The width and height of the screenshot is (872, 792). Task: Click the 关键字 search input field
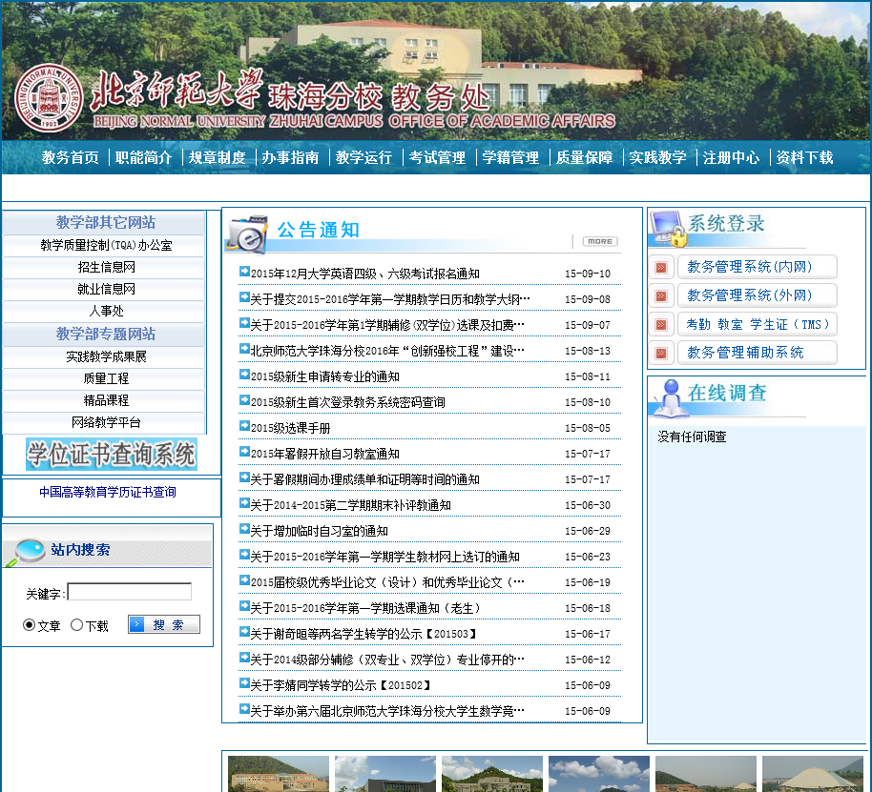[129, 592]
